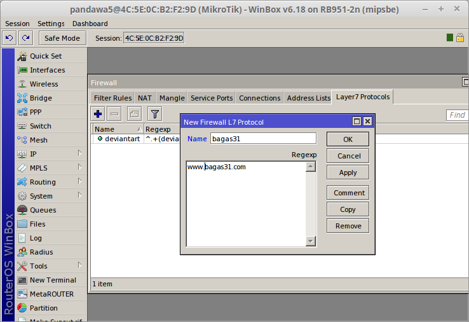Click the Remove button in dialog
469x322 pixels.
348,226
